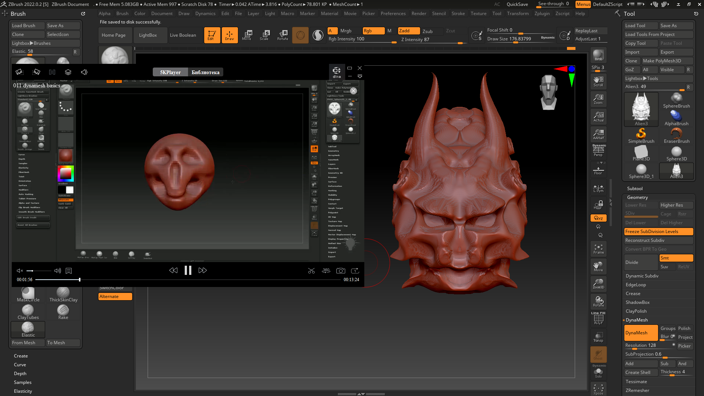Click the Rotate transform tool icon
Viewport: 704px width, 396px height.
coord(282,35)
